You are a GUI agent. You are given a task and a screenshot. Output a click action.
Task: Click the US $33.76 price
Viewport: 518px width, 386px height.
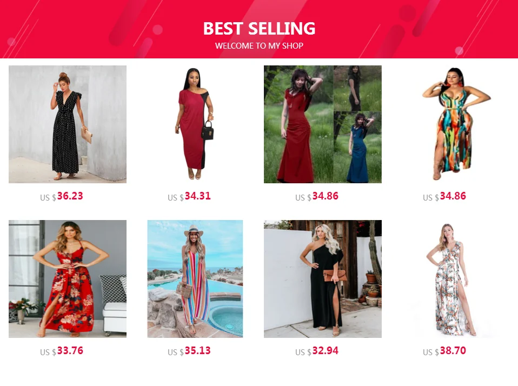click(62, 351)
